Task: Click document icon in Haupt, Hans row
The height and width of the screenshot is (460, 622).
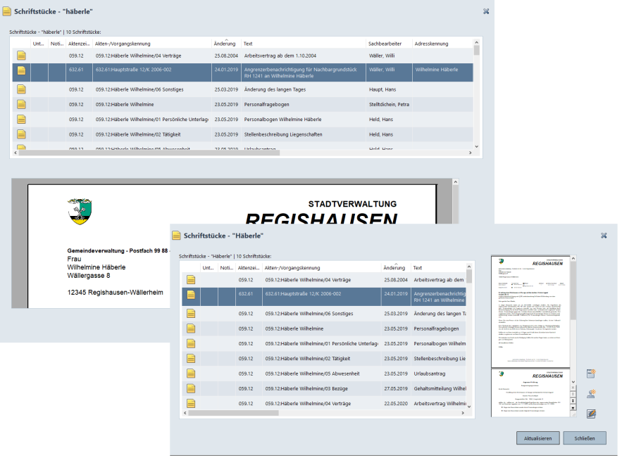Action: 22,89
